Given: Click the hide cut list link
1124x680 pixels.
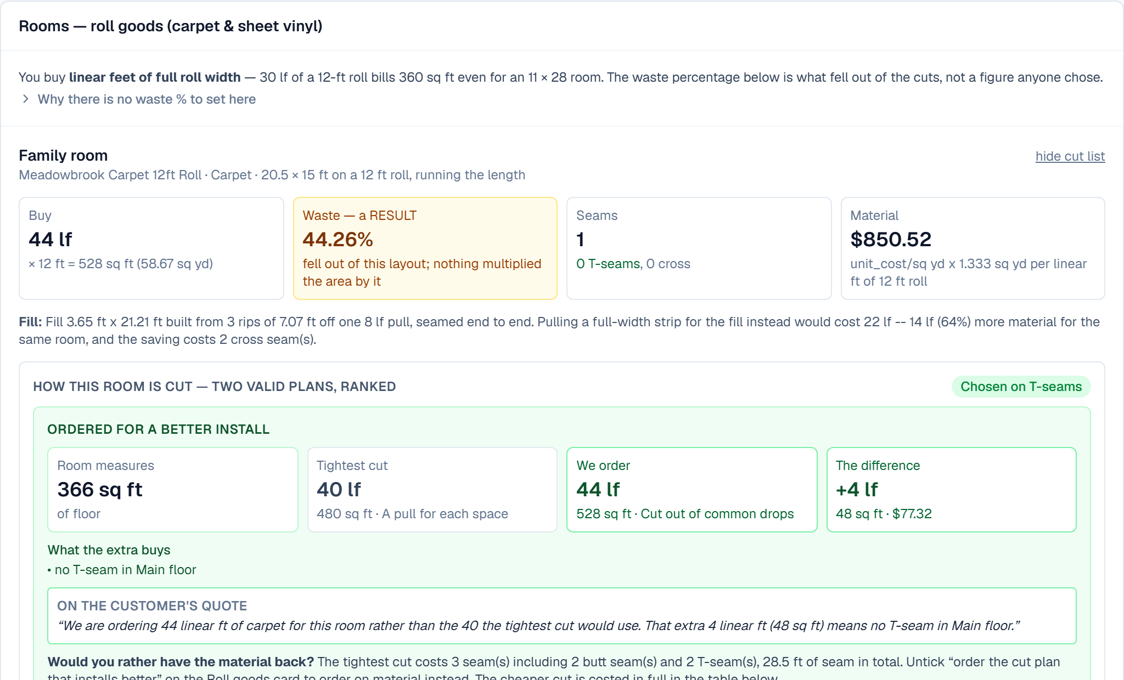Looking at the screenshot, I should click(1070, 156).
